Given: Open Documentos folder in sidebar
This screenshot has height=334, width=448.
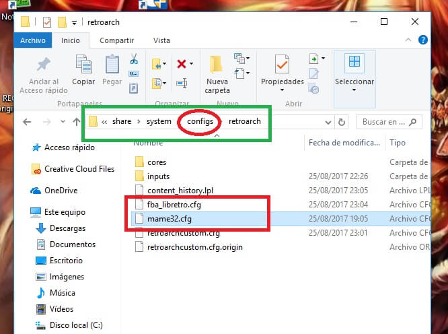Looking at the screenshot, I should 73,244.
